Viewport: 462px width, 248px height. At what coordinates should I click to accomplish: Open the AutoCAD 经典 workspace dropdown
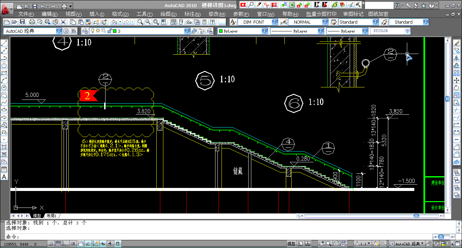pos(59,31)
